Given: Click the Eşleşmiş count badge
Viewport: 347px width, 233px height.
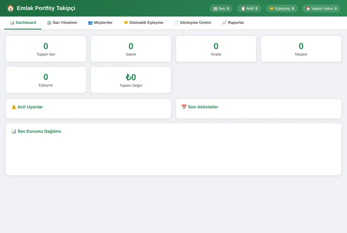Looking at the screenshot, I should point(281,8).
